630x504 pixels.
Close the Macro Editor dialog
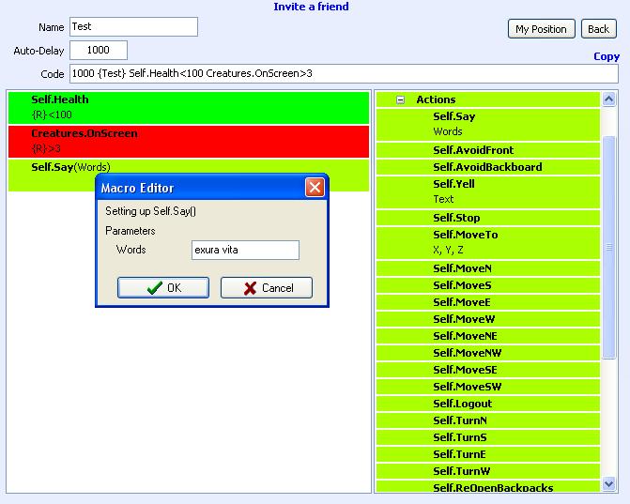(x=315, y=188)
